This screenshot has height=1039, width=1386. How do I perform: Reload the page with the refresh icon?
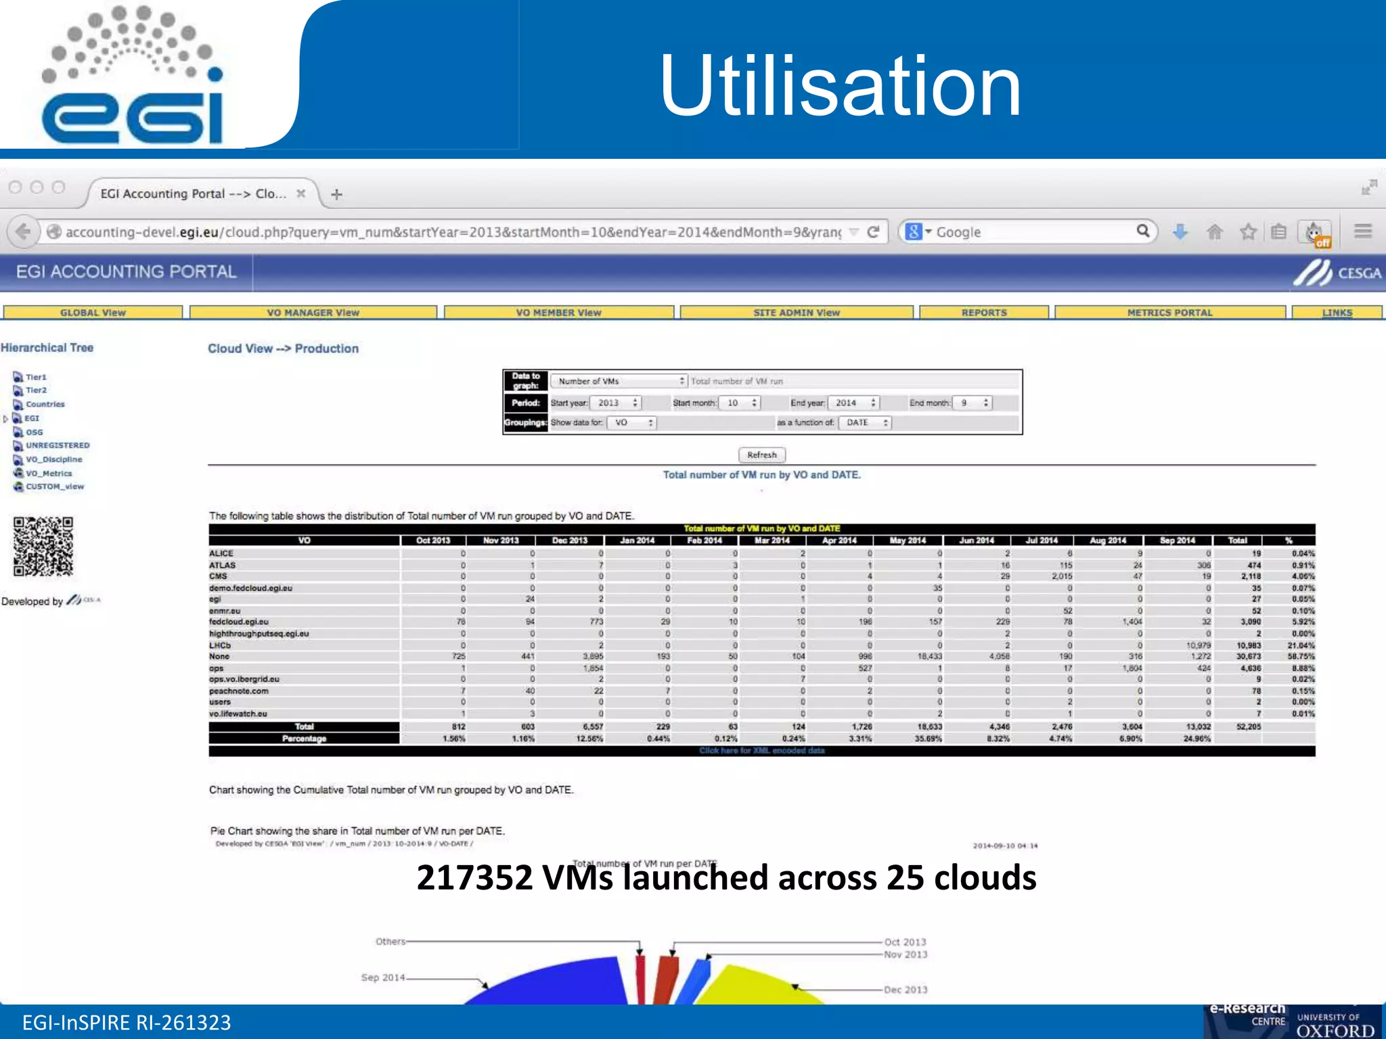tap(873, 232)
